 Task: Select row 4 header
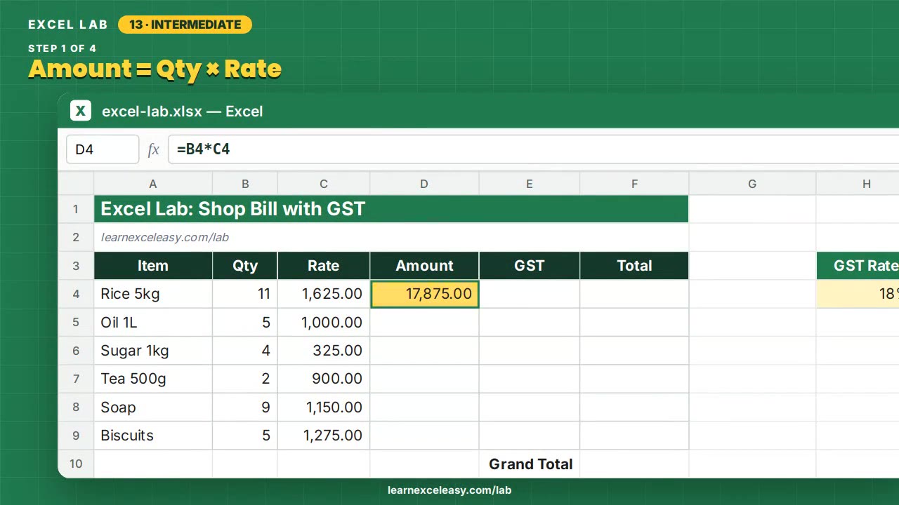tap(76, 294)
